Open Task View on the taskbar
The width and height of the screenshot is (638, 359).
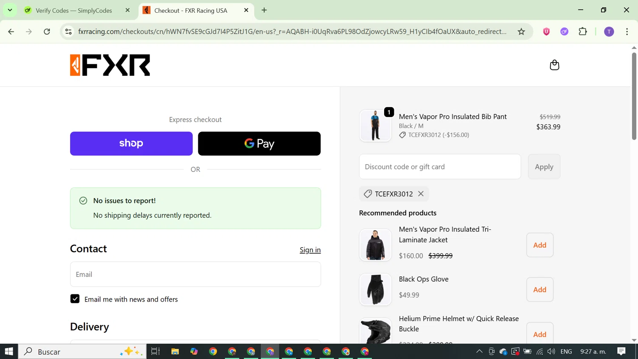[x=155, y=351]
